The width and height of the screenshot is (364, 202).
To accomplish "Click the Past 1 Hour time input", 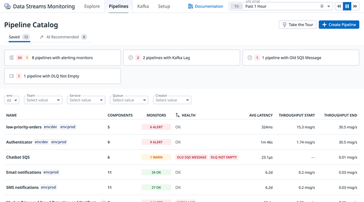I will coord(281,6).
